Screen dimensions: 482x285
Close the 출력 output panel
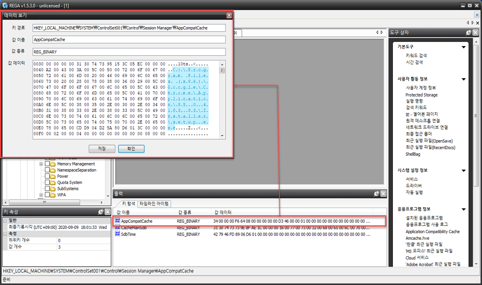383,194
